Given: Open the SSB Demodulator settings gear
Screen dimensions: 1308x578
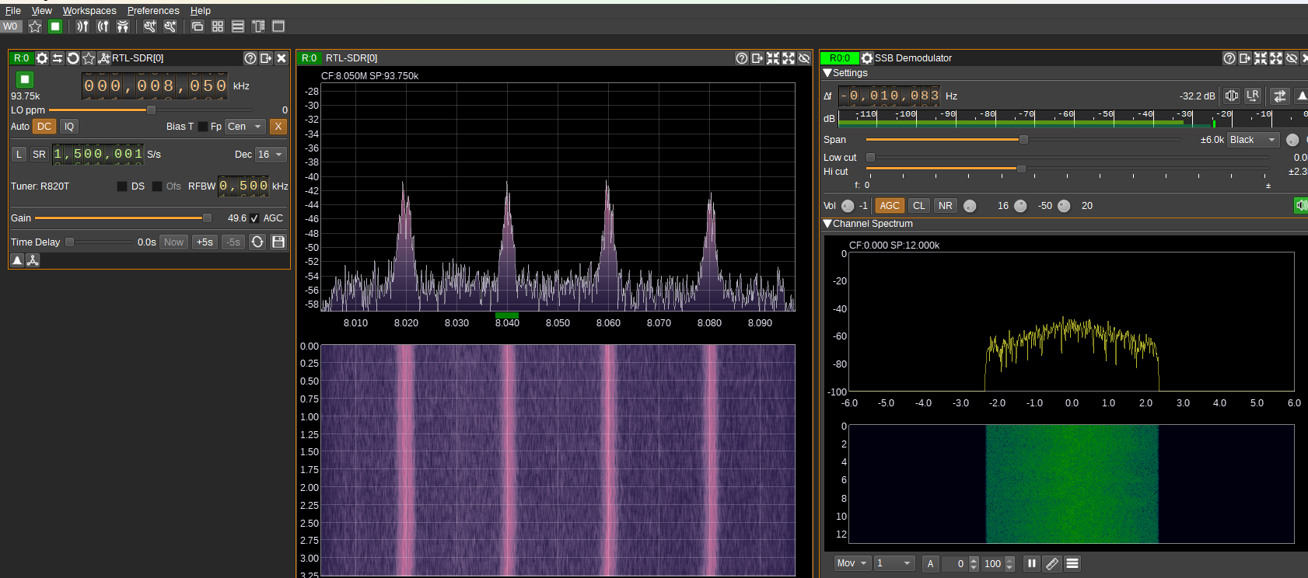Looking at the screenshot, I should tap(867, 58).
